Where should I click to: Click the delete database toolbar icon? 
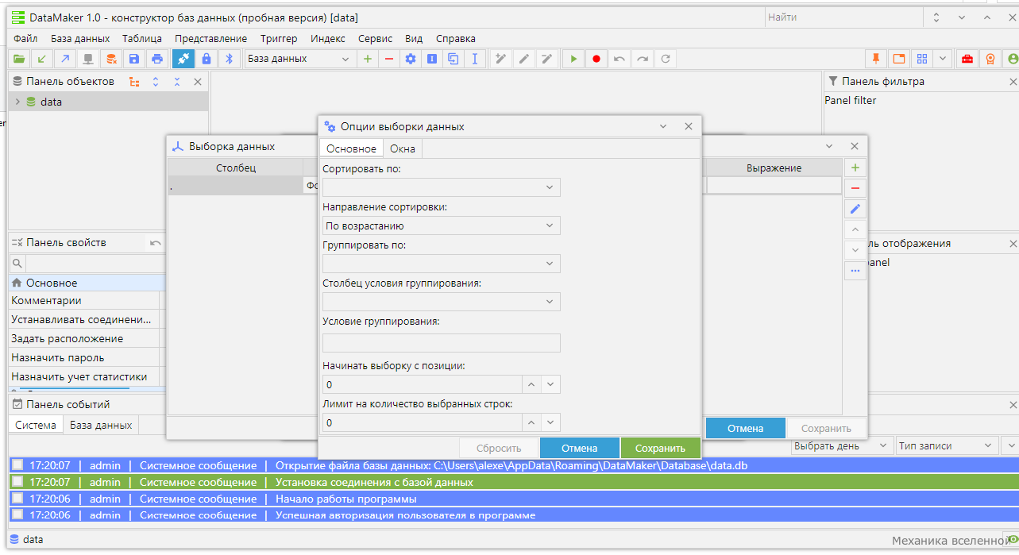pos(111,59)
